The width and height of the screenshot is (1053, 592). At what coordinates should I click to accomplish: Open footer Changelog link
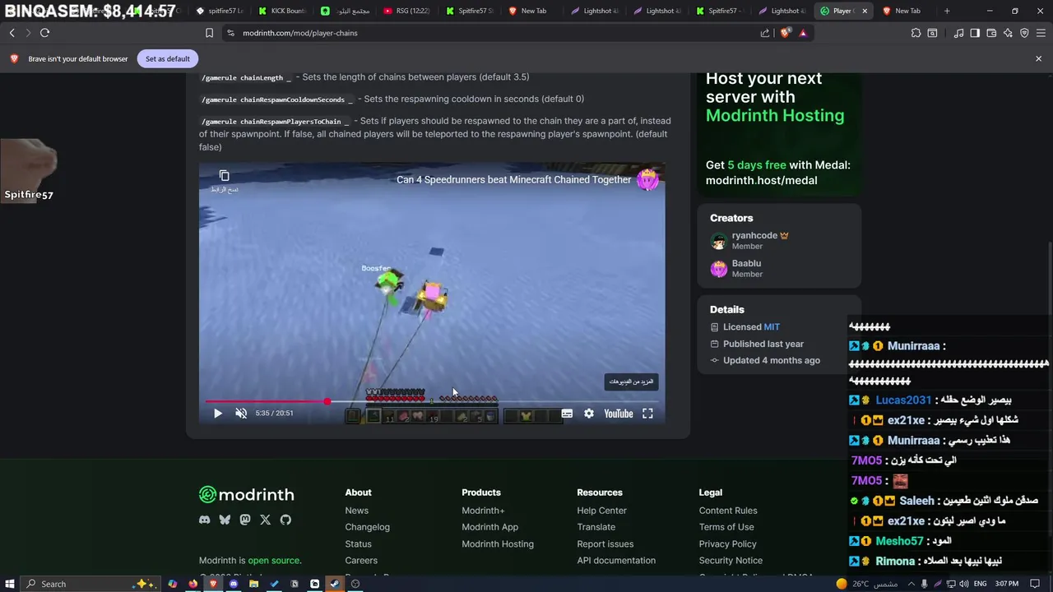point(367,527)
